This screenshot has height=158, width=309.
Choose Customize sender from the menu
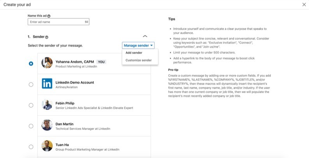[x=138, y=60]
